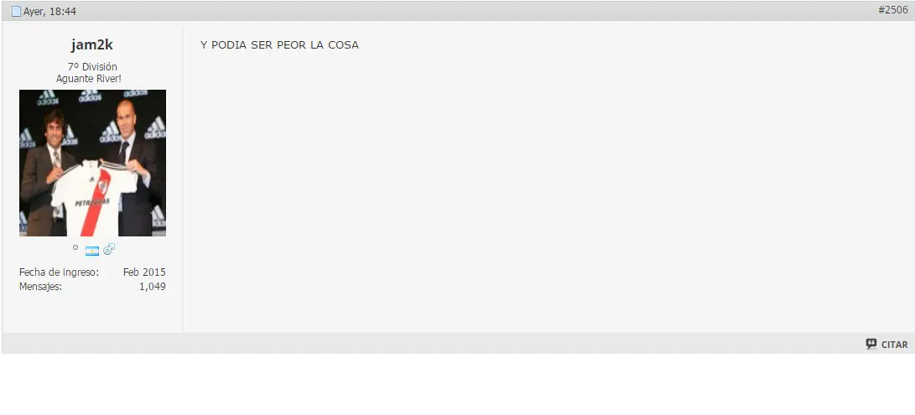Click the quote bubble icon beside CITAR
Screen dimensions: 915x415
[x=871, y=344]
